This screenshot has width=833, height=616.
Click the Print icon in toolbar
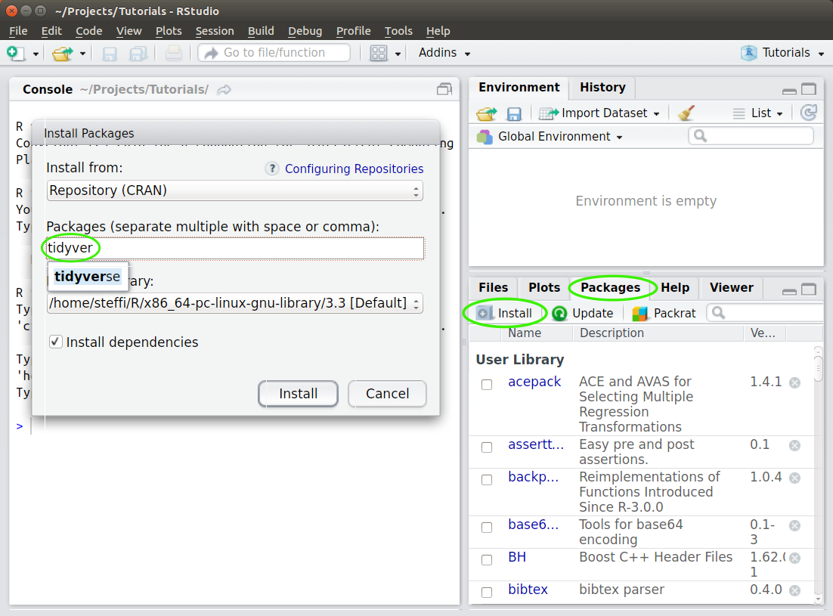[x=173, y=53]
